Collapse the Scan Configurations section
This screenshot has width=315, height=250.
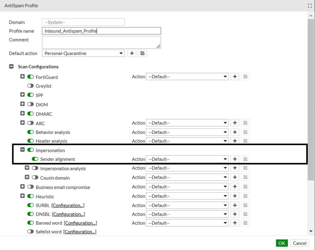[x=11, y=66]
